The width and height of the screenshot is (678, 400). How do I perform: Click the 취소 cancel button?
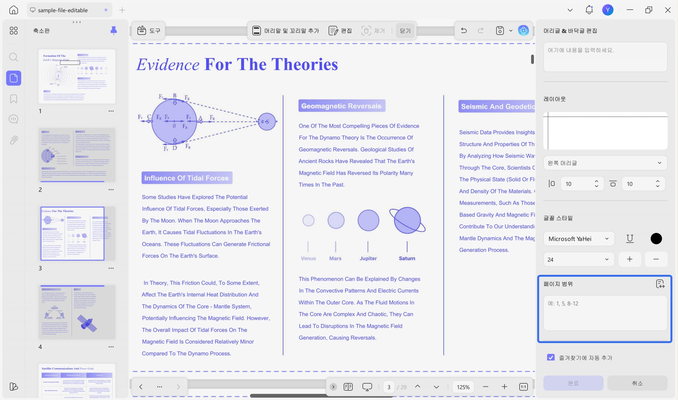637,383
